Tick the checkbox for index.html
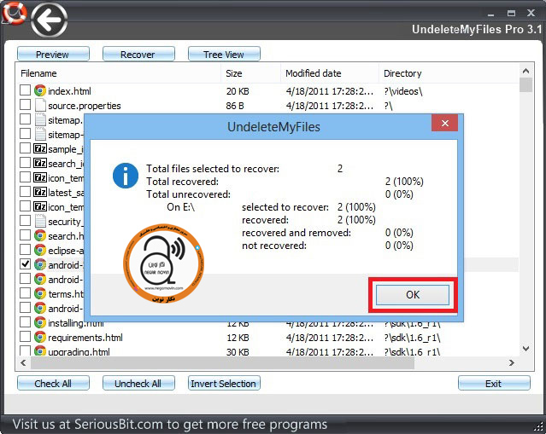The height and width of the screenshot is (434, 546). tap(25, 90)
